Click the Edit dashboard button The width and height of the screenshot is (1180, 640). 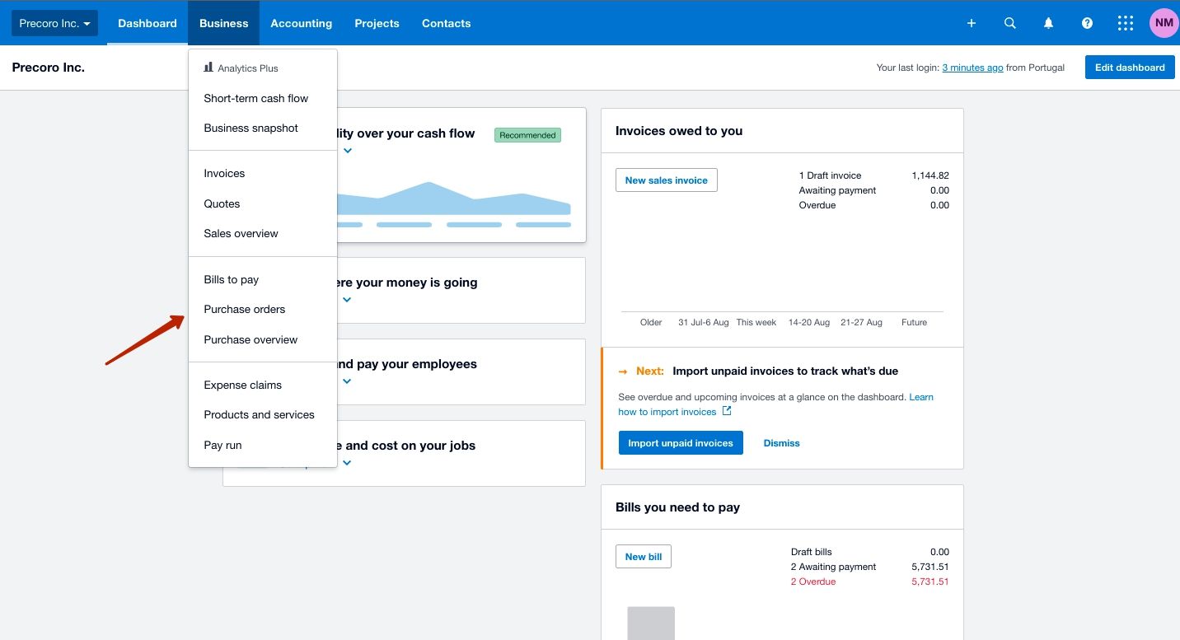tap(1129, 68)
